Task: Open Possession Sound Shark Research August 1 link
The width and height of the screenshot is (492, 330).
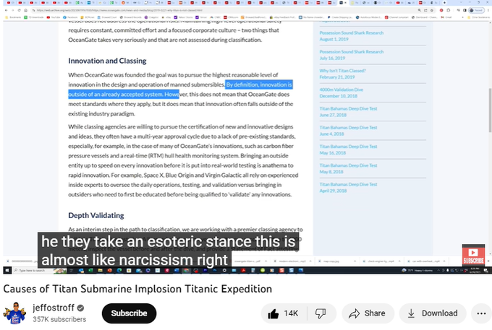Action: (x=352, y=33)
